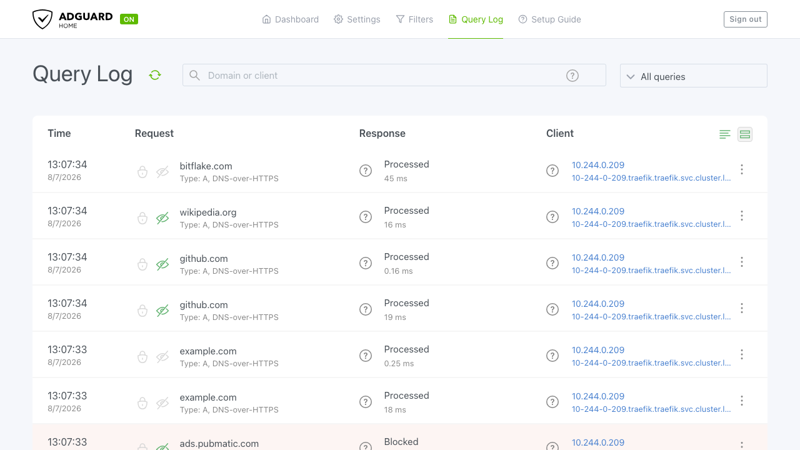Open the Settings menu

pyautogui.click(x=357, y=19)
